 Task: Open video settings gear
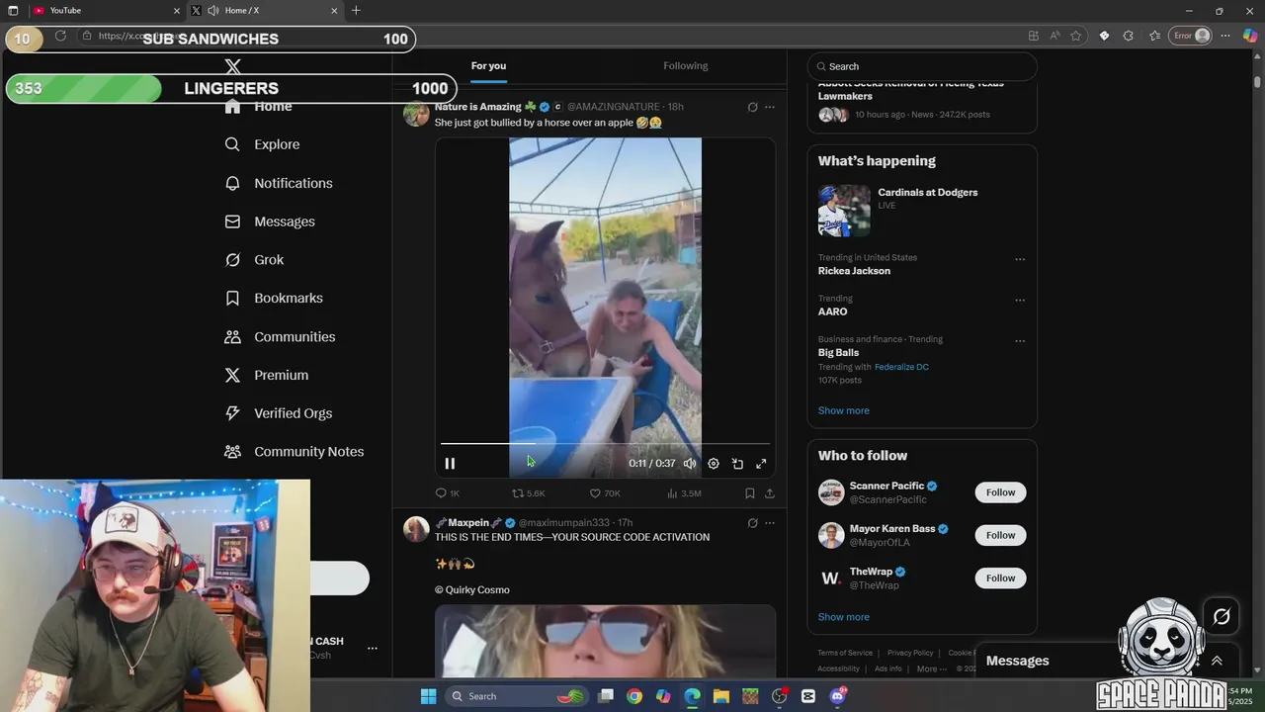point(714,463)
